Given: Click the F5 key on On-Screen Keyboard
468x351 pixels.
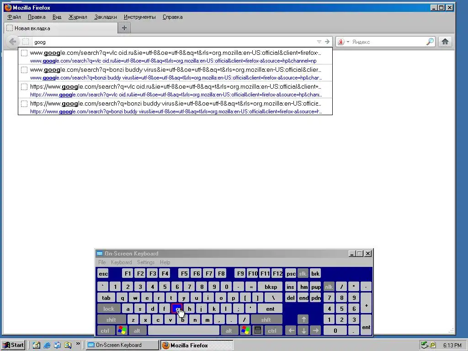Looking at the screenshot, I should 184,273.
